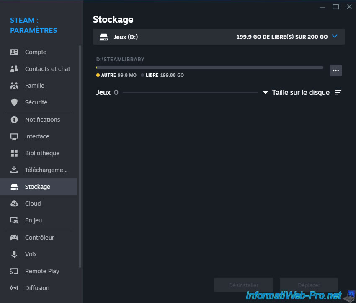356x303 pixels.
Task: Click the Famille group icon
Action: [14, 86]
